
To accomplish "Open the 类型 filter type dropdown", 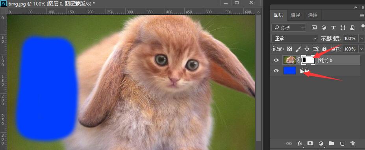I will pyautogui.click(x=289, y=28).
